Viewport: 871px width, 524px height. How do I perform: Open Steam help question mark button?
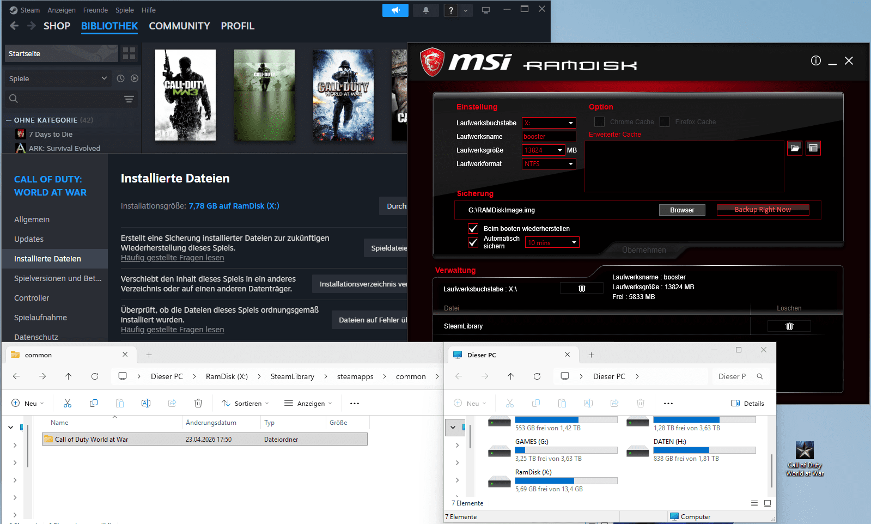(x=450, y=10)
